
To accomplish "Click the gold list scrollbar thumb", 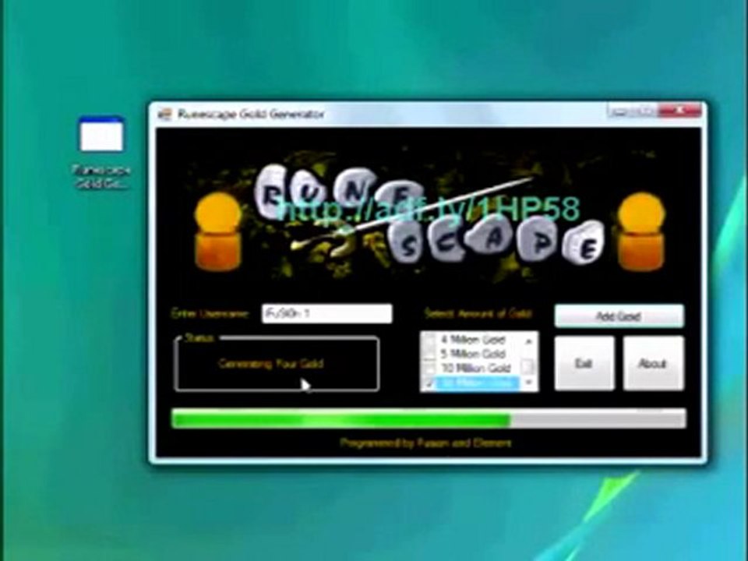I will (528, 367).
